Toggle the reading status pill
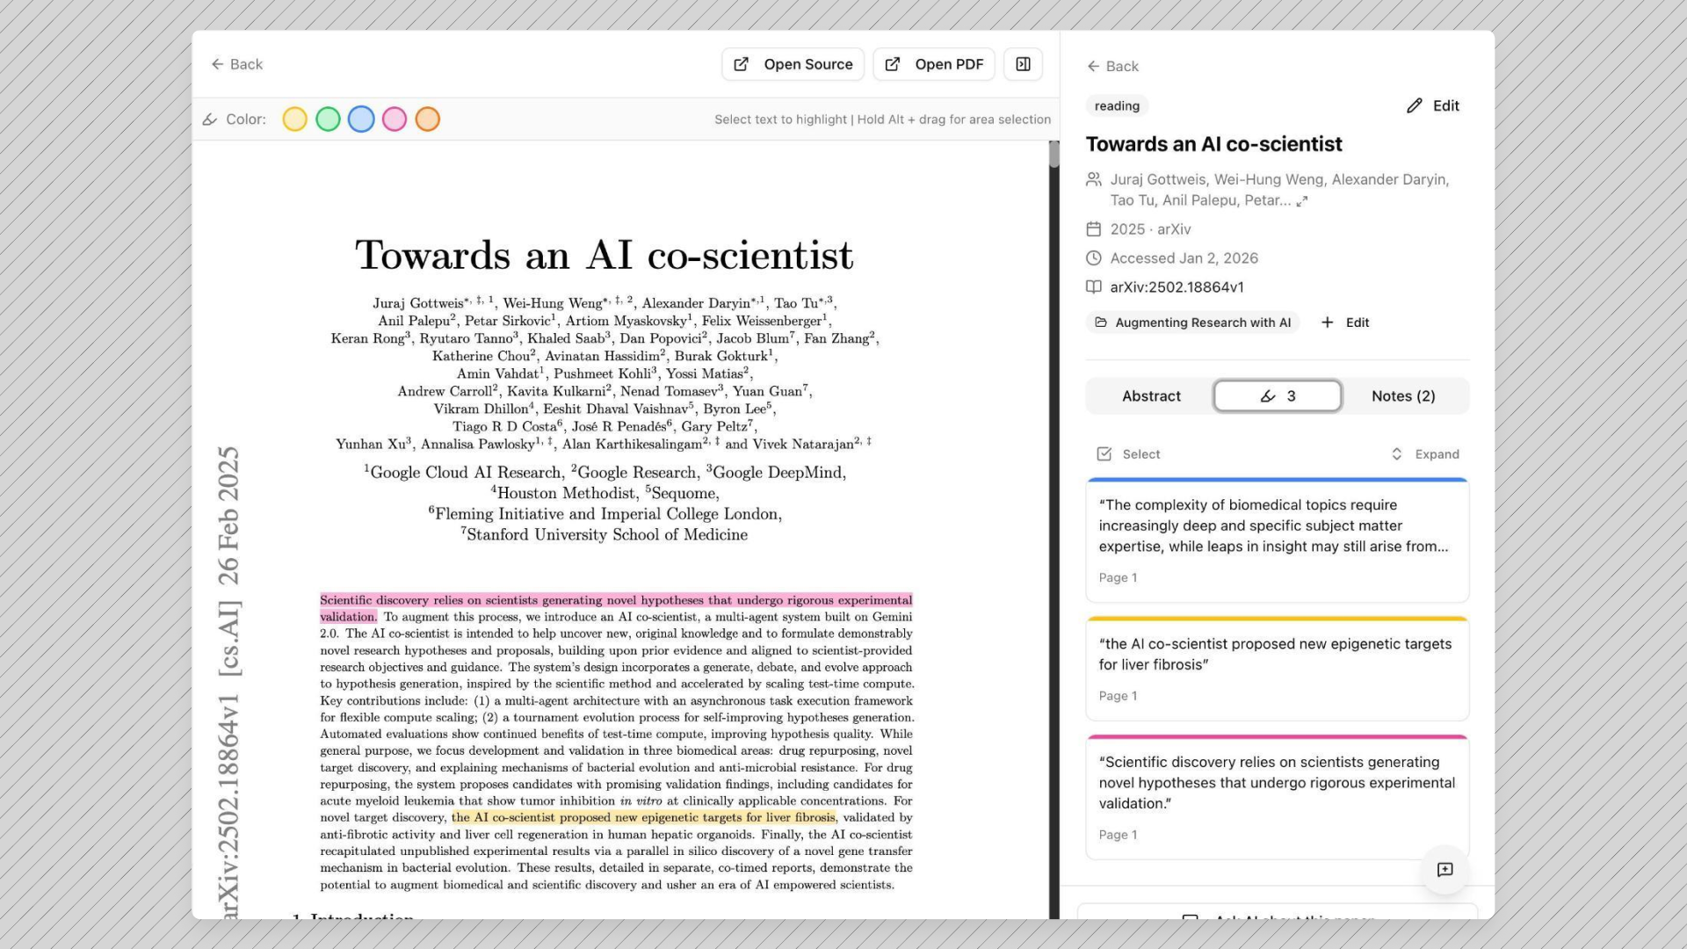This screenshot has width=1687, height=949. click(1116, 105)
